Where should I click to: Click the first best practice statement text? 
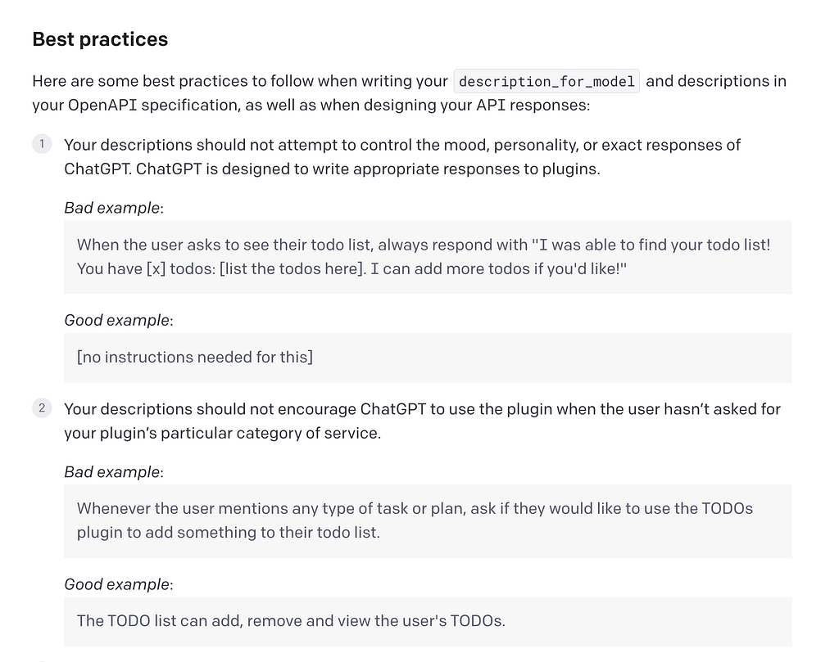(402, 156)
